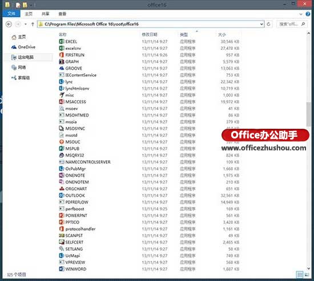Select the POWERPNT PowerPoint icon

pyautogui.click(x=62, y=215)
